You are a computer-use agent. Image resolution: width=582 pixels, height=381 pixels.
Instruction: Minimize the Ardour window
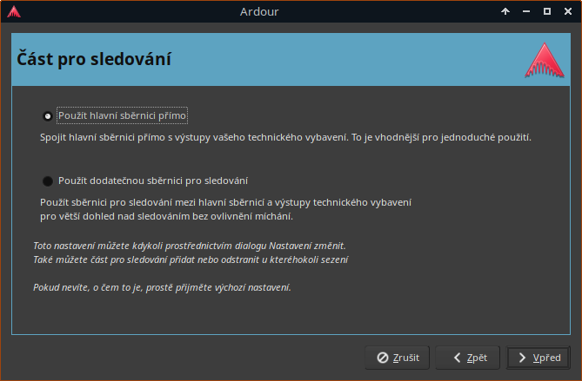point(526,11)
